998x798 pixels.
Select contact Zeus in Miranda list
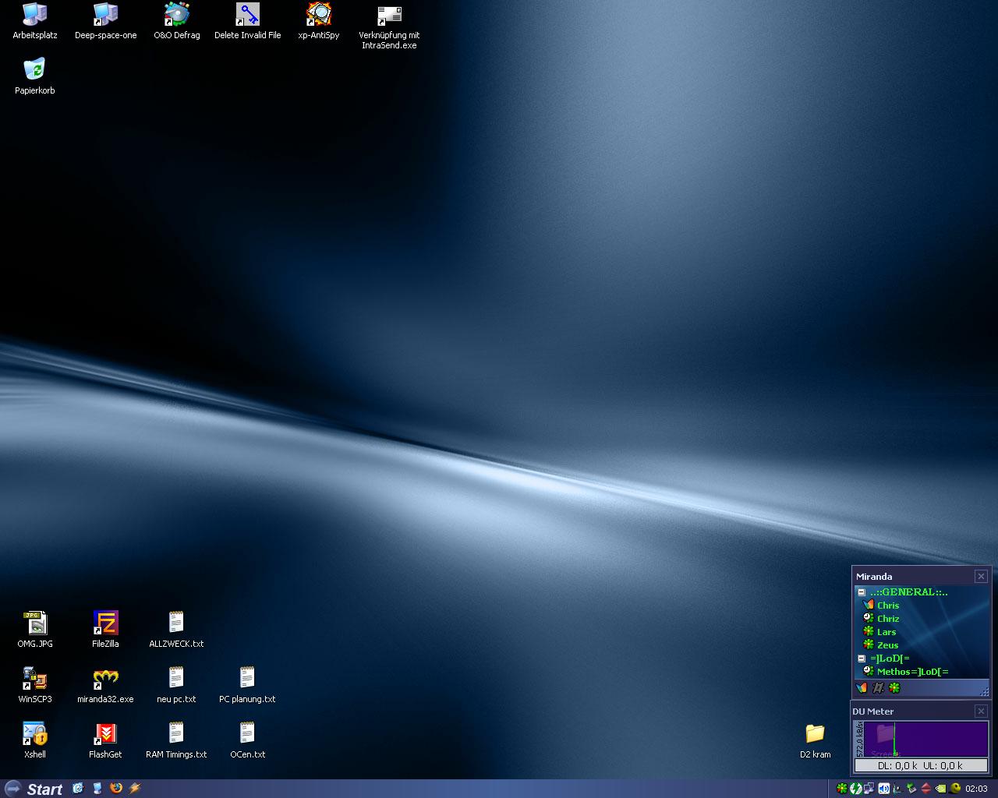pyautogui.click(x=887, y=645)
